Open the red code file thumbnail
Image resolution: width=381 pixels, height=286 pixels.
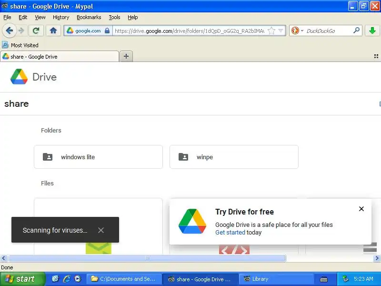click(234, 249)
